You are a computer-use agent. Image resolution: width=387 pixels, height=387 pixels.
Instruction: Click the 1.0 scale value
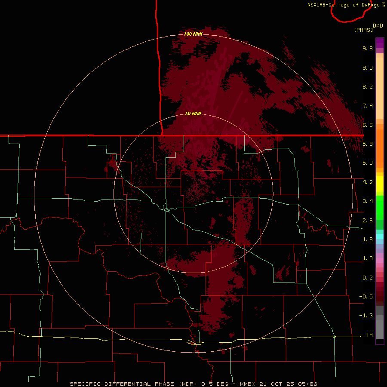[x=368, y=258]
